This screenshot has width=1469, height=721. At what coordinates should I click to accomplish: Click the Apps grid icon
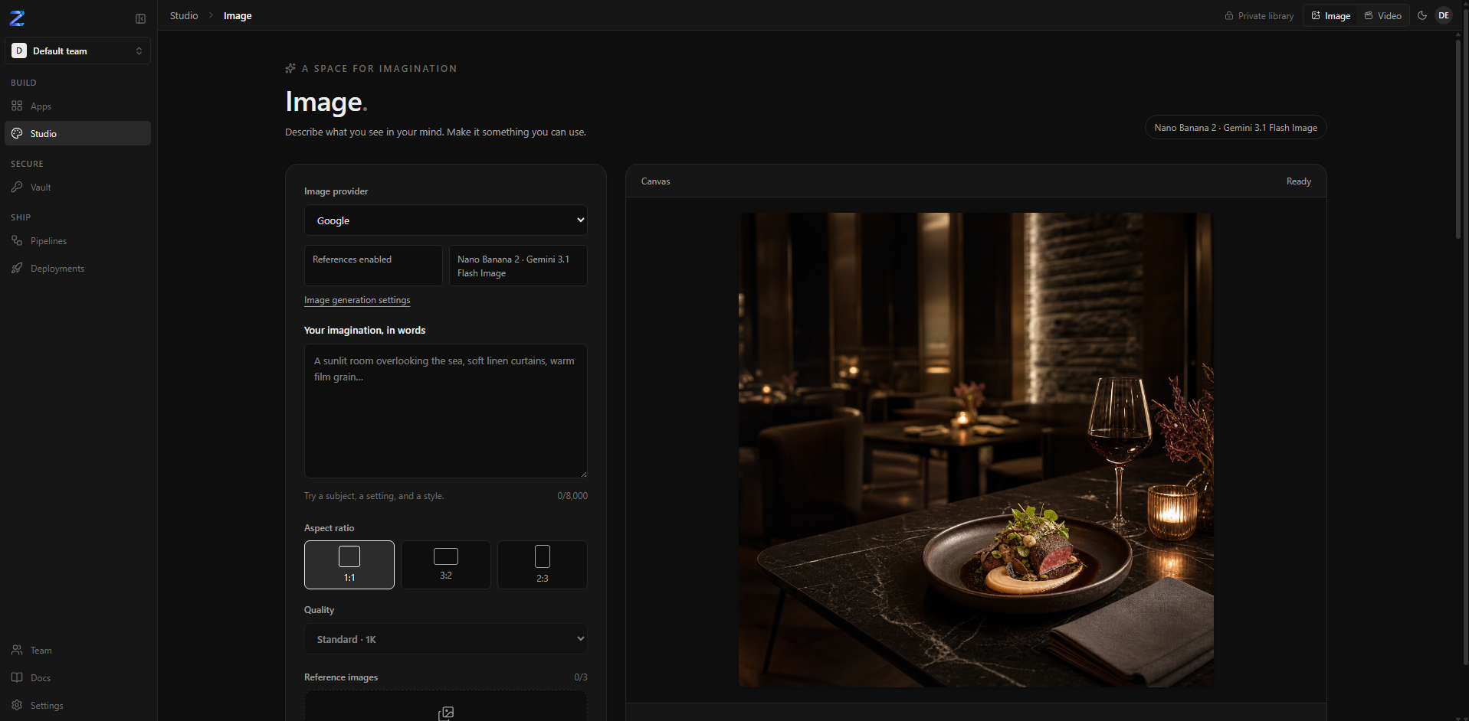(17, 106)
